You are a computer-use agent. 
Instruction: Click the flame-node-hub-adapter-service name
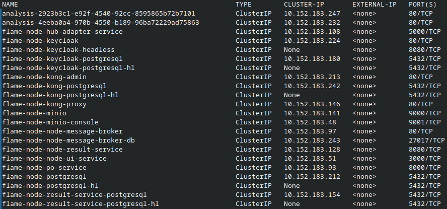(62, 32)
